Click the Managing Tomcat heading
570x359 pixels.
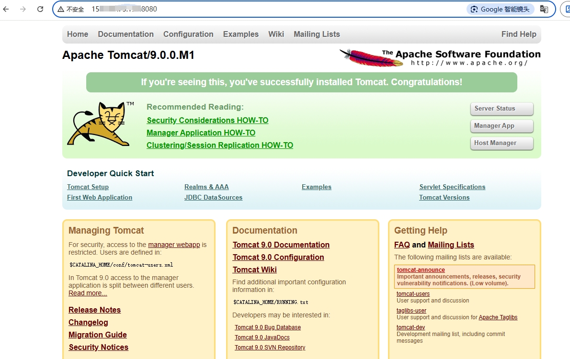click(x=106, y=230)
